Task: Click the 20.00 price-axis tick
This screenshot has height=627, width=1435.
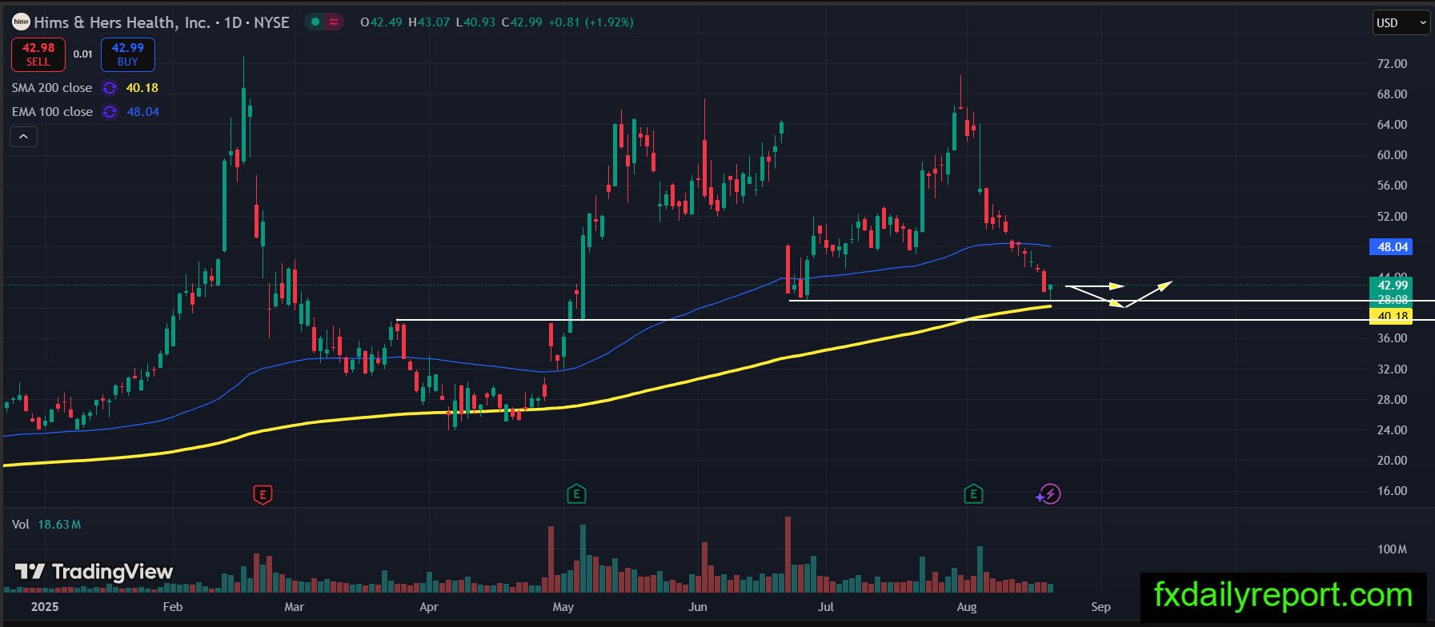Action: click(x=1392, y=461)
